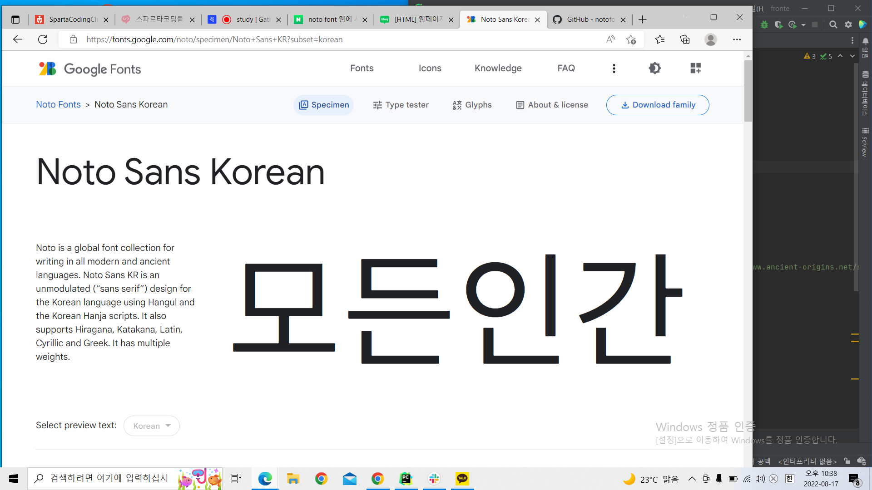Click the Google Fonts logo
Screen dimensions: 872x490
coord(89,69)
